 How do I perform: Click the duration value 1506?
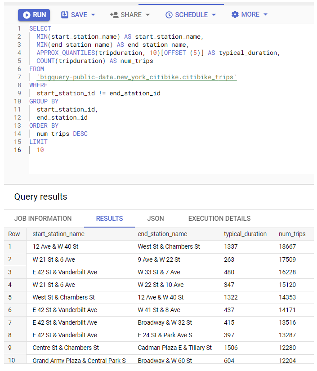click(231, 348)
